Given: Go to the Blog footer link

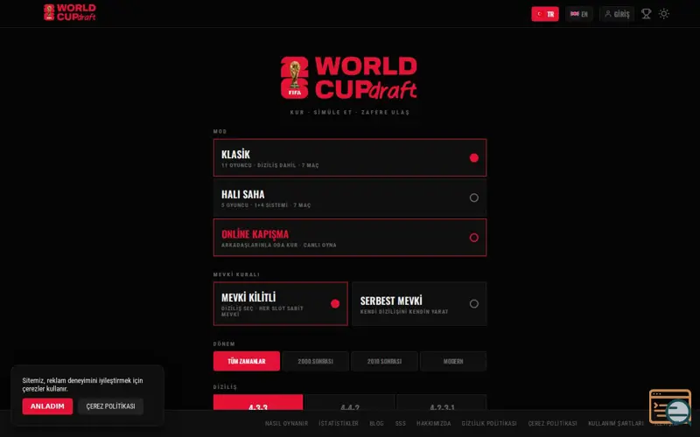Looking at the screenshot, I should [376, 423].
